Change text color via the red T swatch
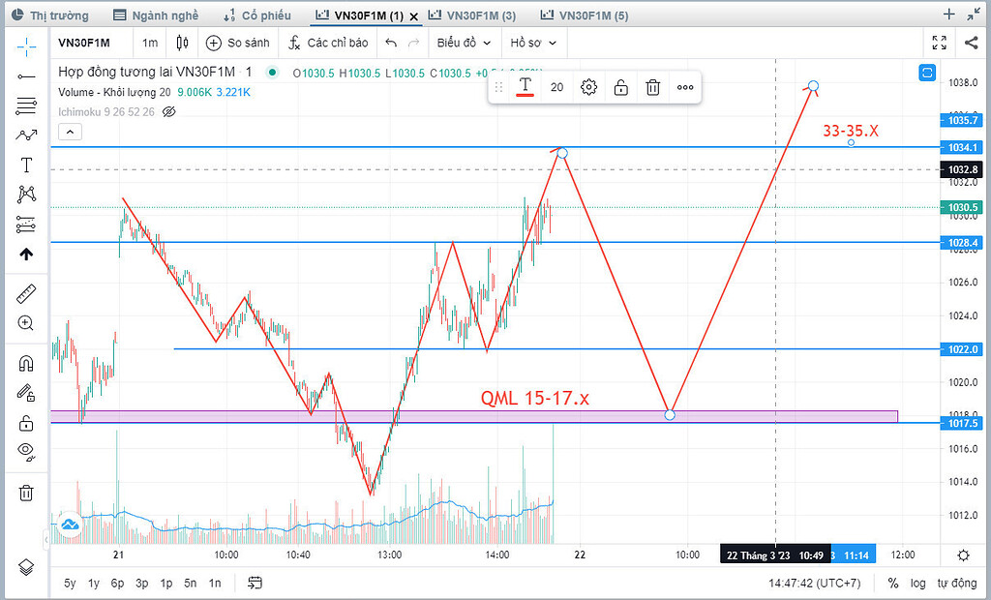The image size is (991, 600). click(525, 86)
